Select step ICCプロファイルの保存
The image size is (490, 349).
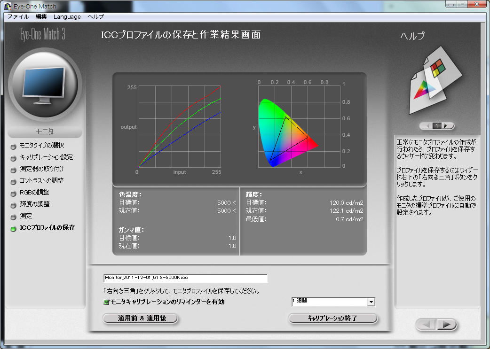pyautogui.click(x=47, y=228)
